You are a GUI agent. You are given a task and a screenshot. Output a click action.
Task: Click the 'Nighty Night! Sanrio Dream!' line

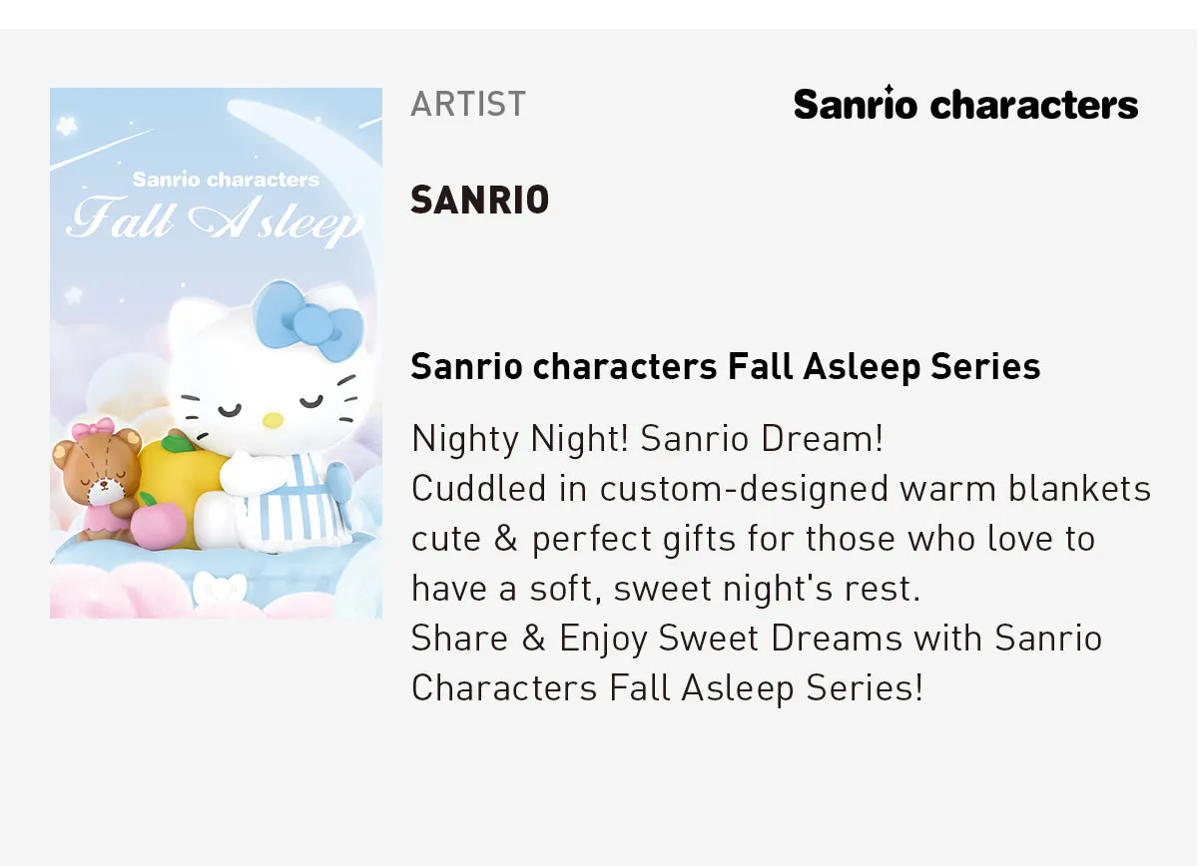click(x=648, y=438)
